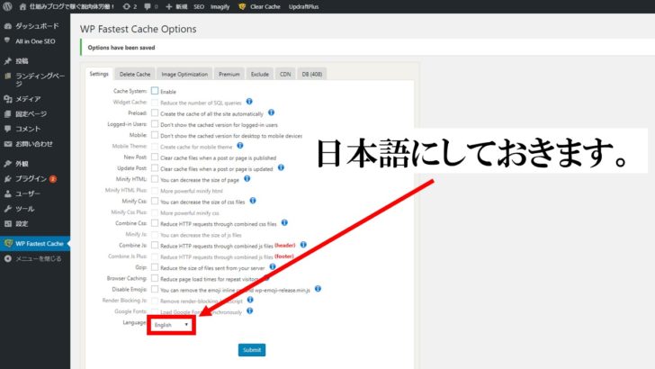Open Dashboard sidebar icon

pyautogui.click(x=7, y=26)
